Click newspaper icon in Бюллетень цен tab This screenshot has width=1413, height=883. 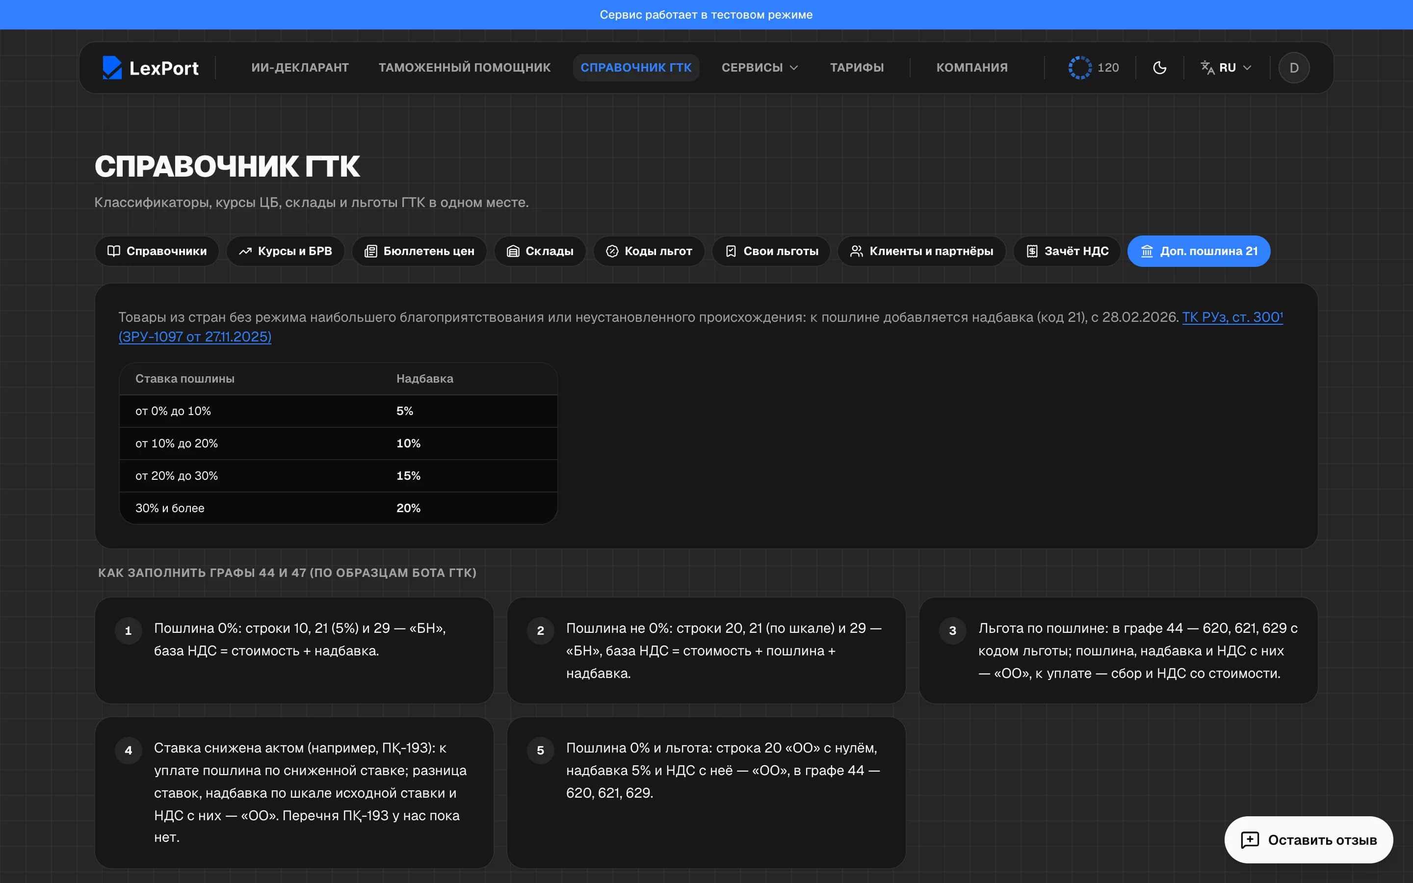tap(371, 251)
